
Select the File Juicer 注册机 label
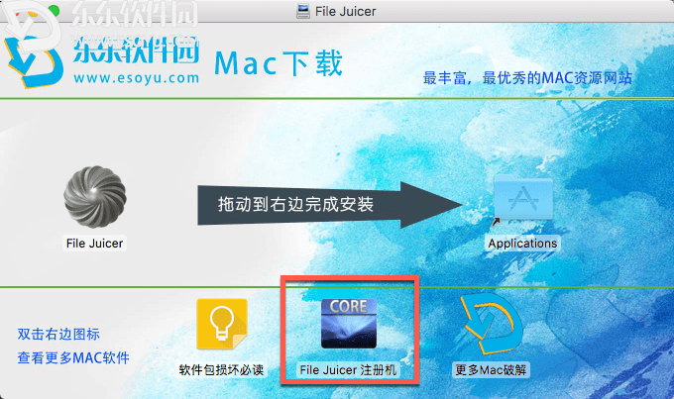pos(348,370)
